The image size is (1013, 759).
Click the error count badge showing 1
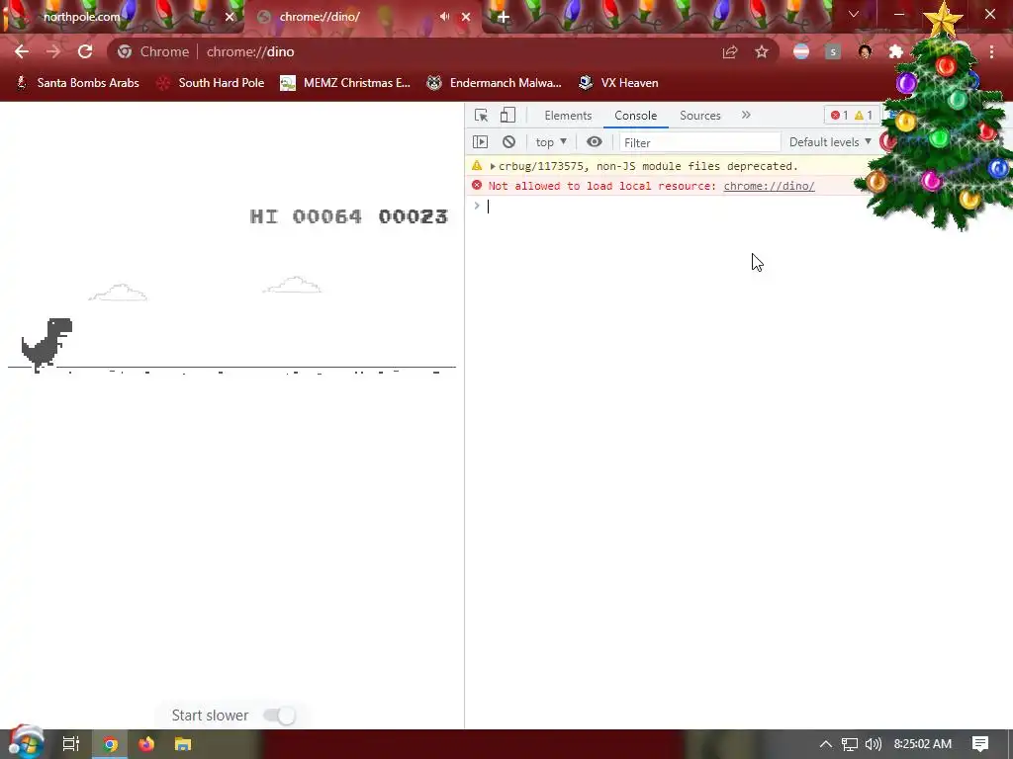(840, 115)
